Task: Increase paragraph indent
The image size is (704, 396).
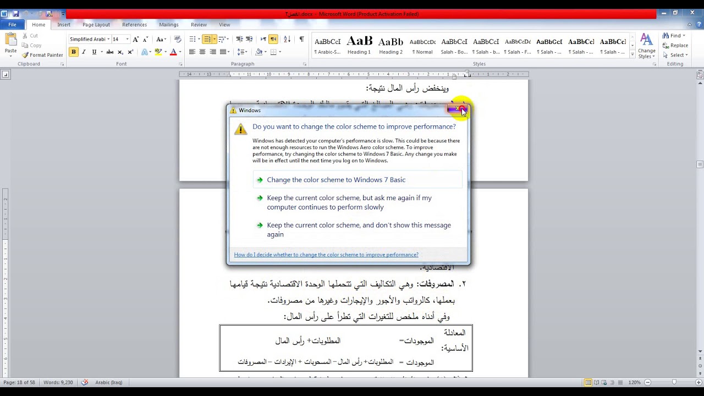Action: click(249, 39)
